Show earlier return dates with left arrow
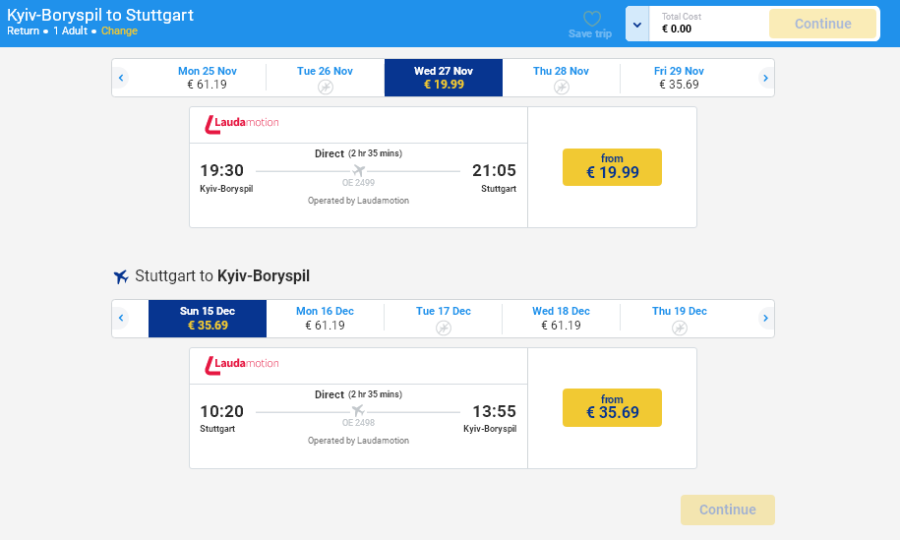900x540 pixels. pos(121,318)
